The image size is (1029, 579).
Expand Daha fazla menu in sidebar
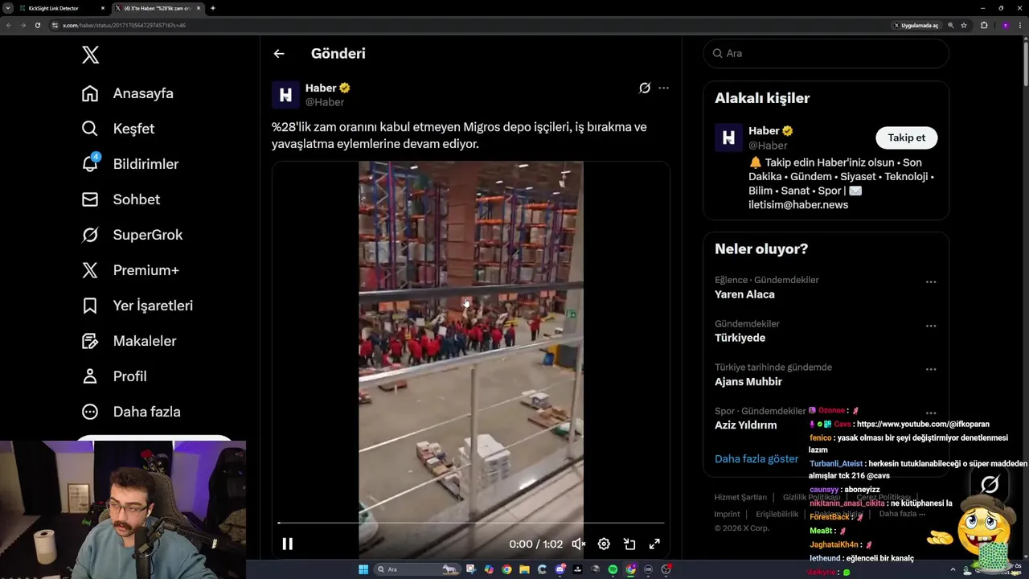(x=130, y=412)
